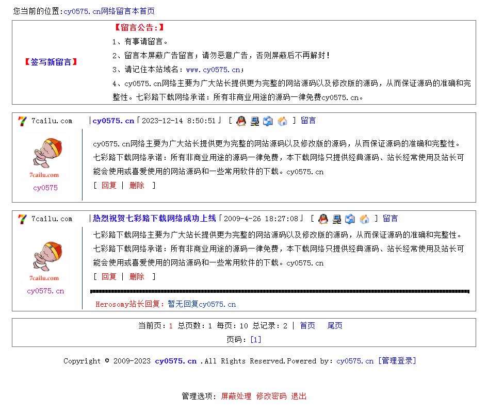This screenshot has height=414, width=504.
Task: Click 7cailu.com text in first message header
Action: pyautogui.click(x=52, y=121)
